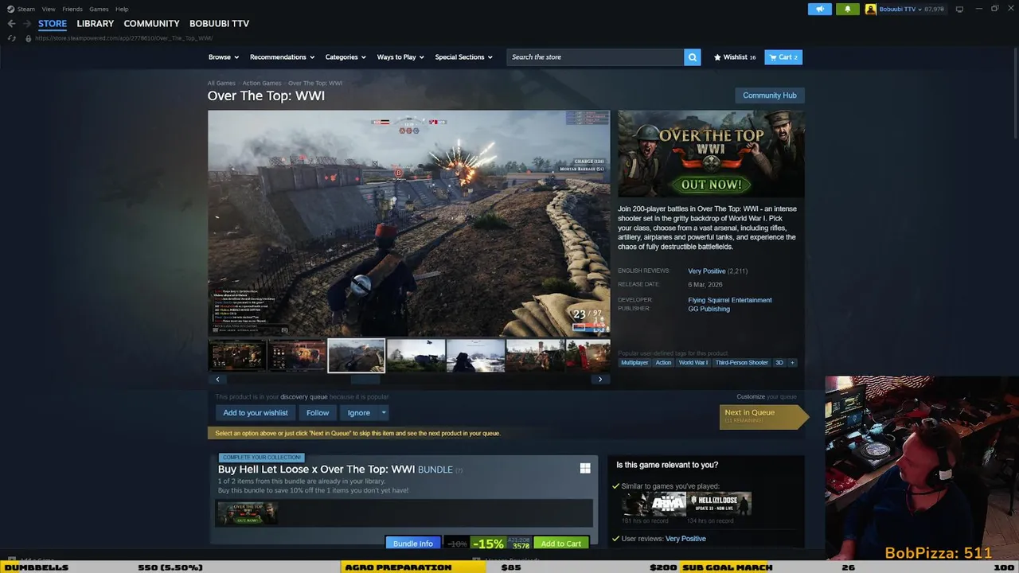Screen dimensions: 1019x573
Task: Select the Multiplayer tag
Action: coord(634,363)
